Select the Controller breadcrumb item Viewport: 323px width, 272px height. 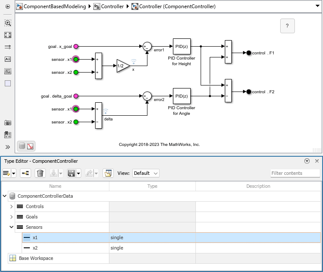(x=112, y=6)
